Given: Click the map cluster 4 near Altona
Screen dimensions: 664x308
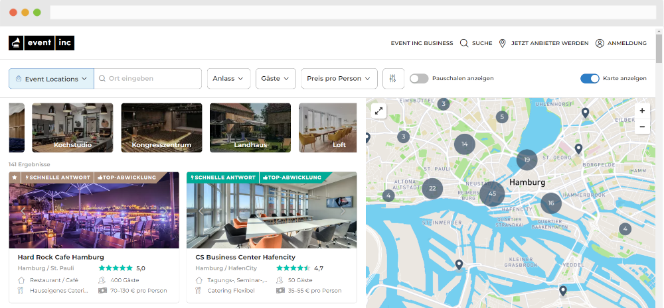Looking at the screenshot, I should 388,195.
